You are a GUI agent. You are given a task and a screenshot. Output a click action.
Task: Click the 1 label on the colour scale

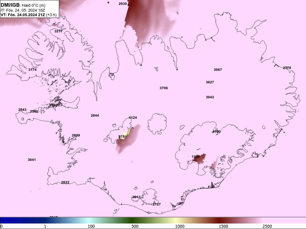pyautogui.click(x=45, y=226)
